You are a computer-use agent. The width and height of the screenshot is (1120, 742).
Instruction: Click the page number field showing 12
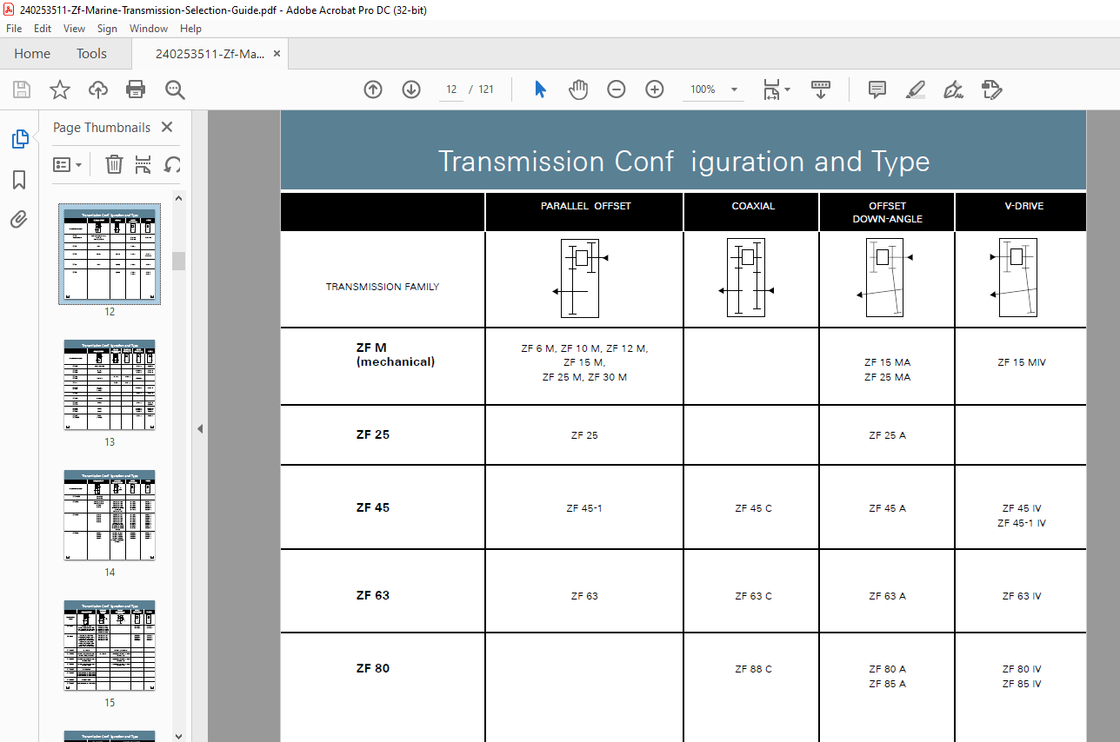(451, 89)
